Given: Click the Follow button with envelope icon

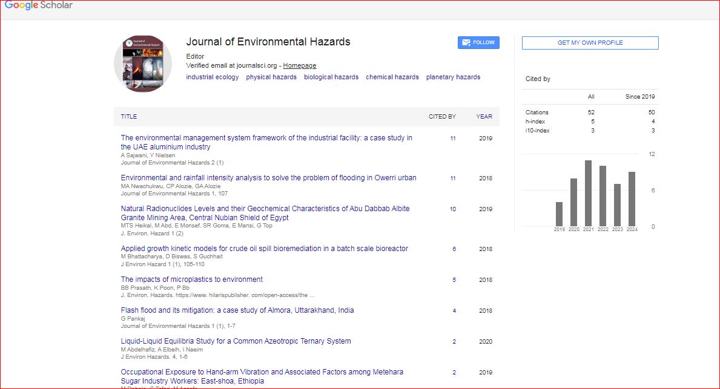Looking at the screenshot, I should (x=478, y=42).
